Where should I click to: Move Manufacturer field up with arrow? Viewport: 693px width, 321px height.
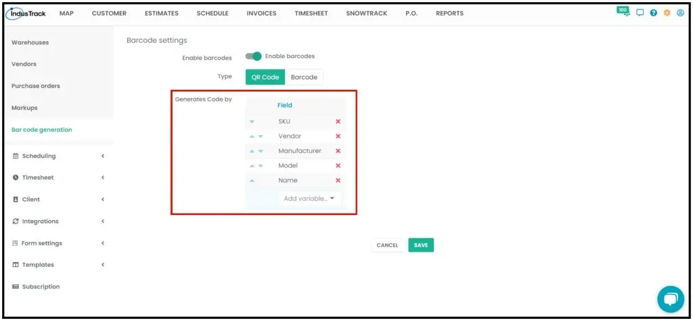pos(252,151)
